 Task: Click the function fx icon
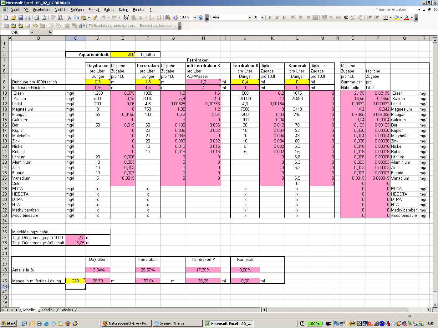(x=50, y=32)
